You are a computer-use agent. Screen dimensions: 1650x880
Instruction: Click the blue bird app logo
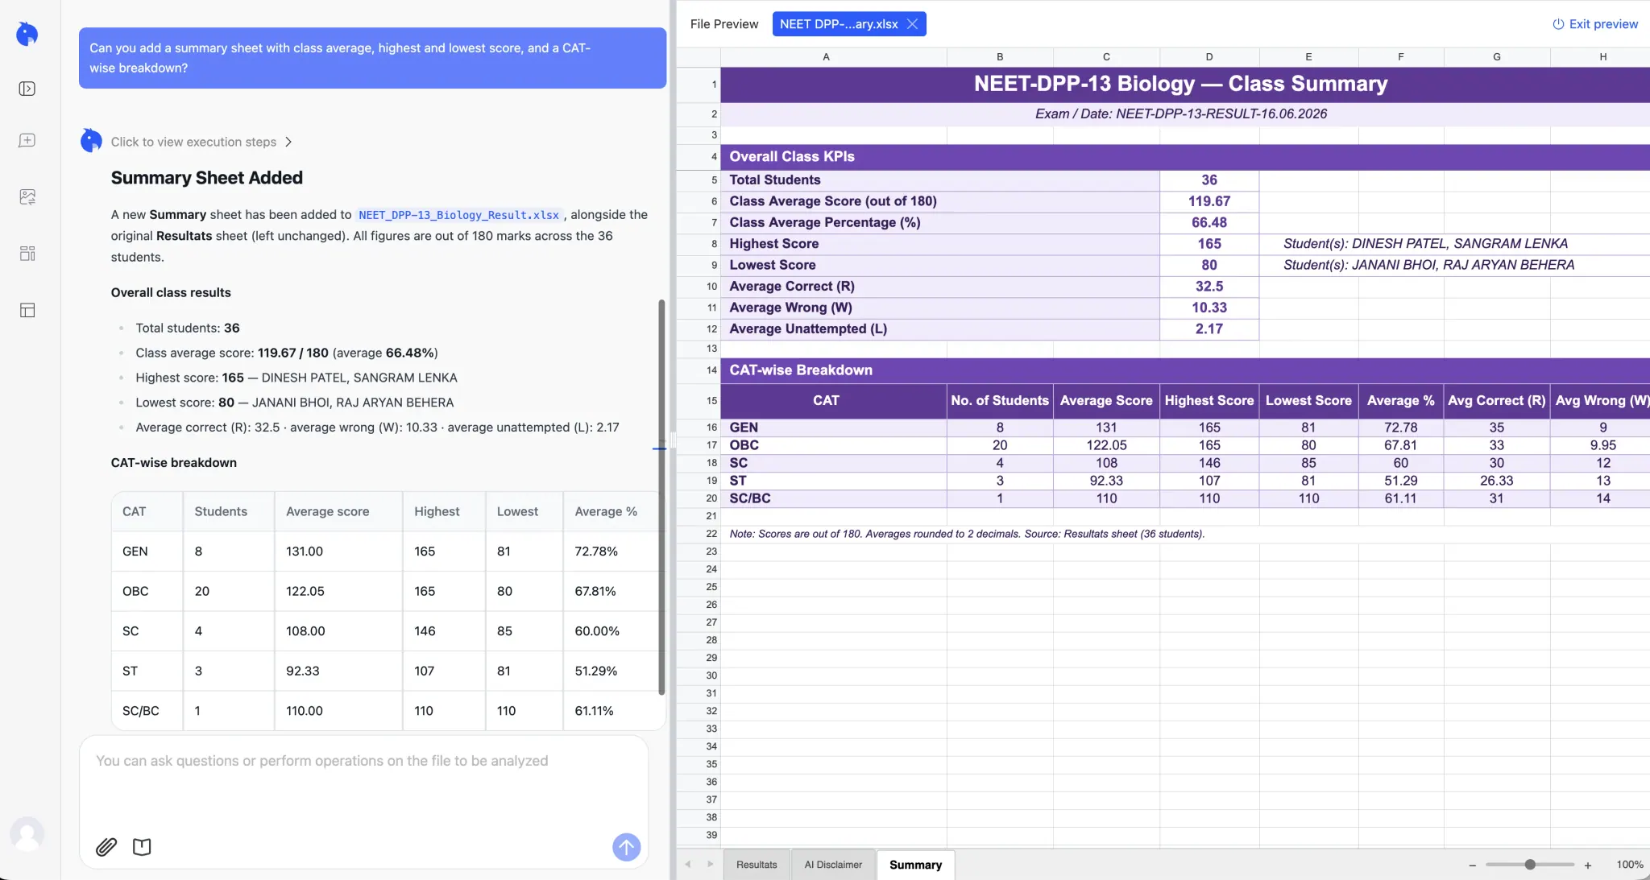click(27, 34)
